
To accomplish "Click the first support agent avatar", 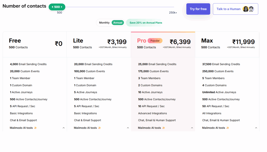I will (245, 9).
